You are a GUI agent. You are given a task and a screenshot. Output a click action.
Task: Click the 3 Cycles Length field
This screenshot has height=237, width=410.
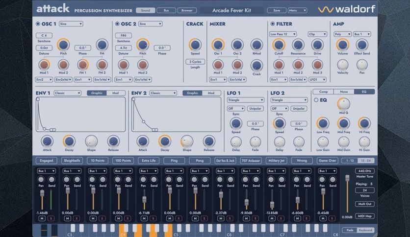coord(195,62)
